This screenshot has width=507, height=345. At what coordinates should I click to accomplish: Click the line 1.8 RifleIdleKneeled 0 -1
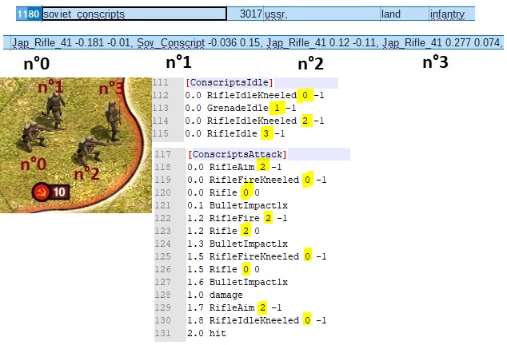(x=257, y=320)
